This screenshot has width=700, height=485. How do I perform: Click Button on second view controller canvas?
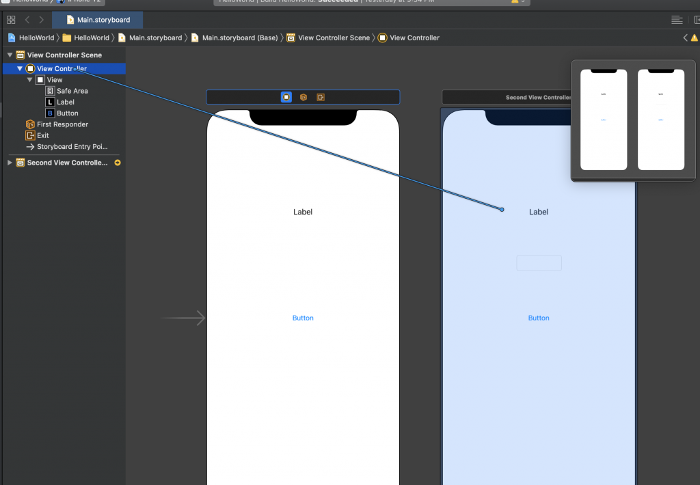point(539,318)
